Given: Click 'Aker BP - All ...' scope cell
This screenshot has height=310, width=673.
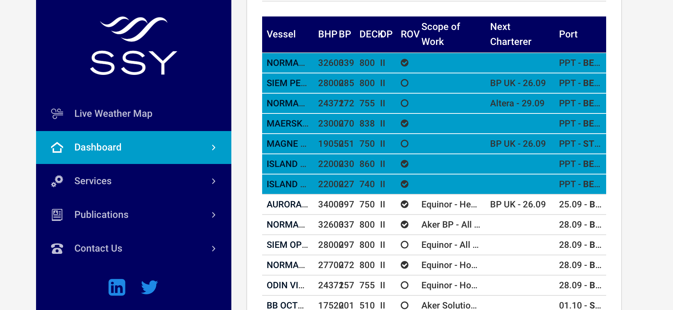Looking at the screenshot, I should (x=451, y=225).
